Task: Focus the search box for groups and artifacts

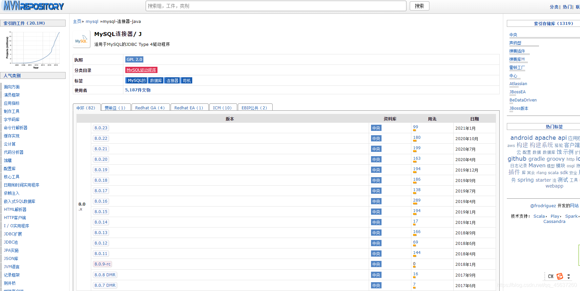Action: click(276, 6)
